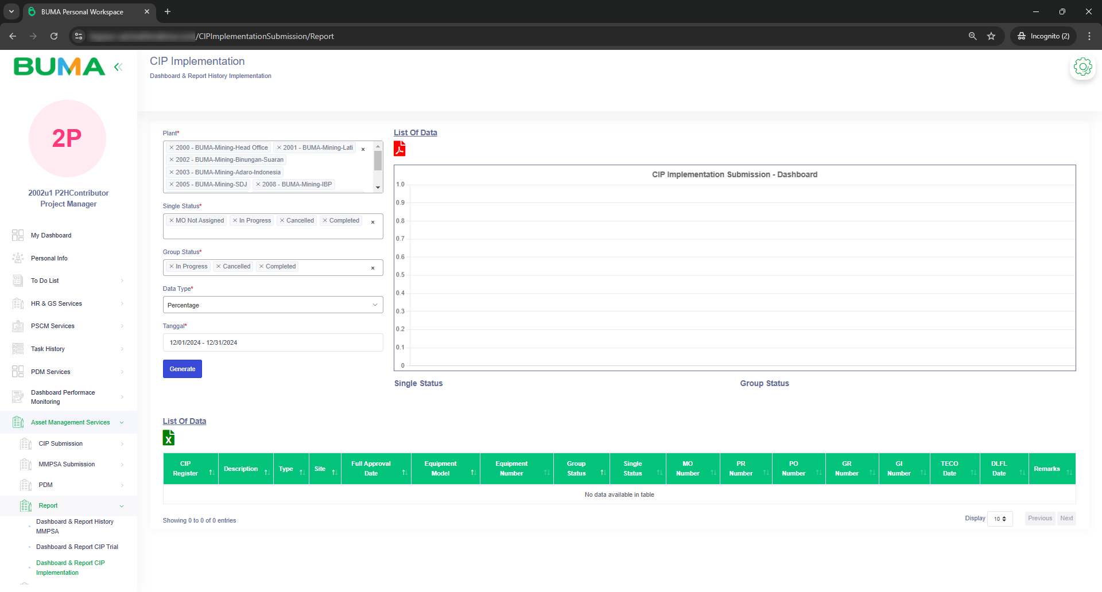Open the settings gear icon
1102x592 pixels.
pos(1082,67)
